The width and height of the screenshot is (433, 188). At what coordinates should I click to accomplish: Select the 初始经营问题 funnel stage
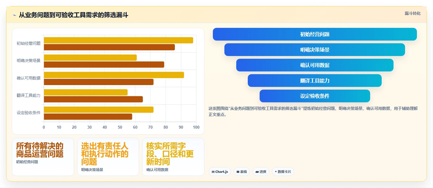[x=315, y=34]
